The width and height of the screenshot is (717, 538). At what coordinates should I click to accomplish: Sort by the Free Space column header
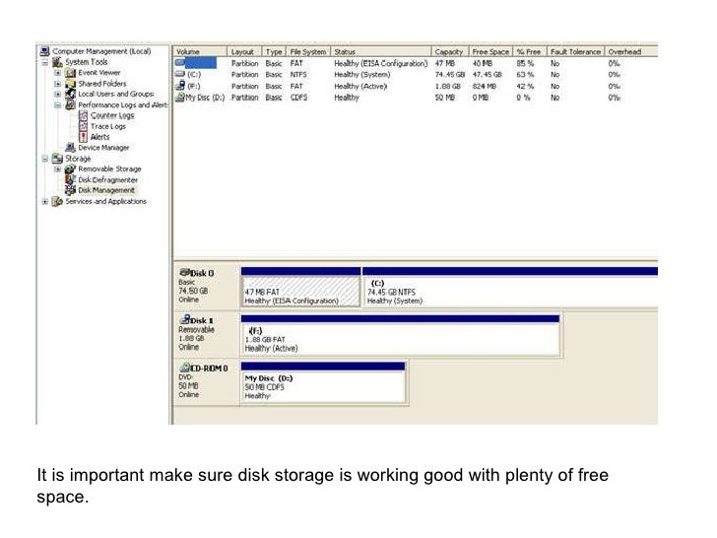point(490,51)
